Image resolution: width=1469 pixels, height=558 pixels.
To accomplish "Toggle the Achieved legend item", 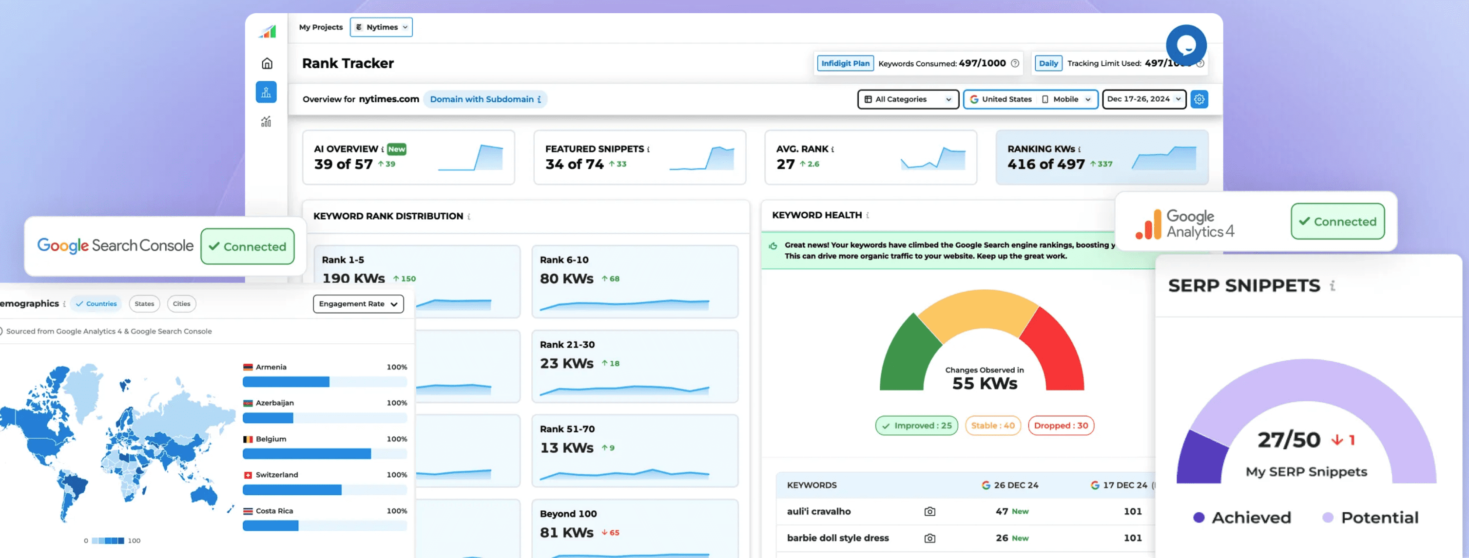I will point(1241,518).
